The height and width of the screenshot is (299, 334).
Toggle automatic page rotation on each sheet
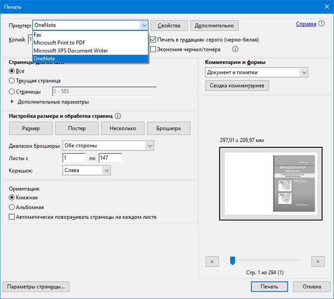point(12,217)
